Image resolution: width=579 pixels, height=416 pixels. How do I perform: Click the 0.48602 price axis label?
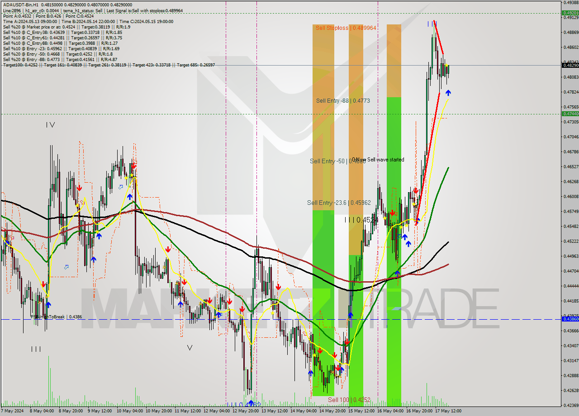(x=570, y=47)
